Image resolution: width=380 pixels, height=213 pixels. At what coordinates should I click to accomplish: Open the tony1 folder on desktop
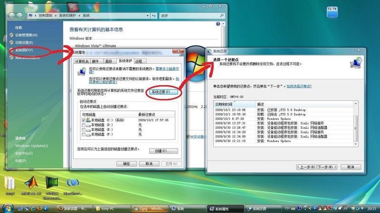10,186
